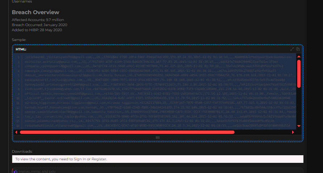Screen dimensions: 323x173
Task: Select line number 15 in the gutter
Action: click(18, 121)
